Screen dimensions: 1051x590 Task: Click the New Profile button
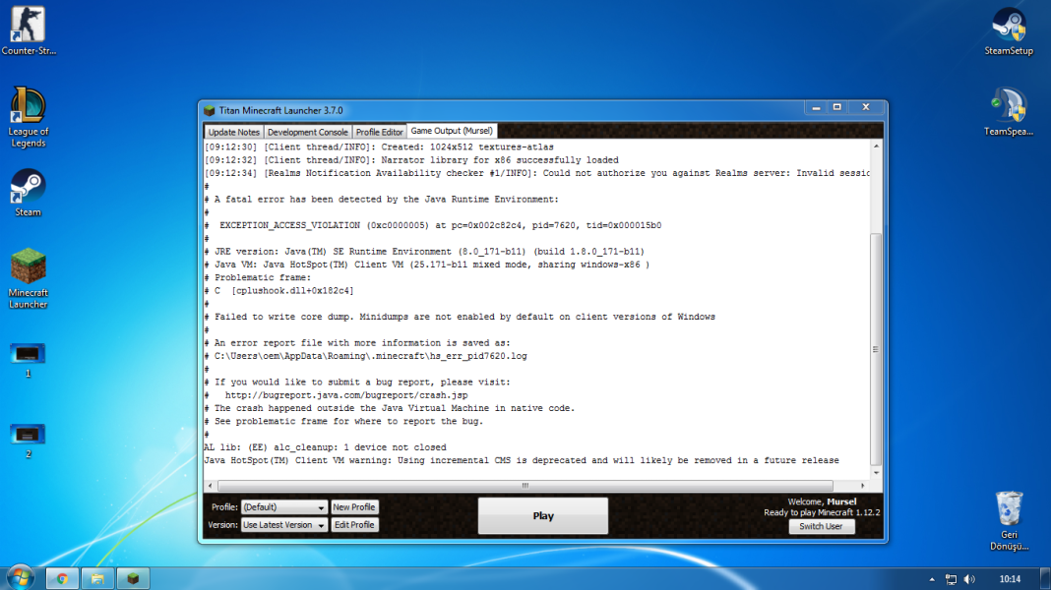point(354,507)
